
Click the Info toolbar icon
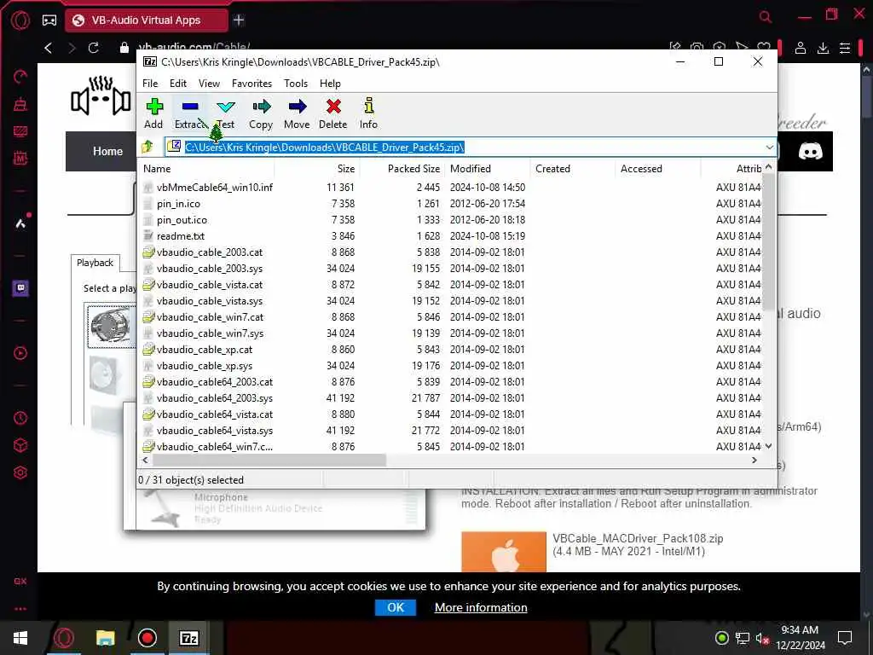[368, 113]
